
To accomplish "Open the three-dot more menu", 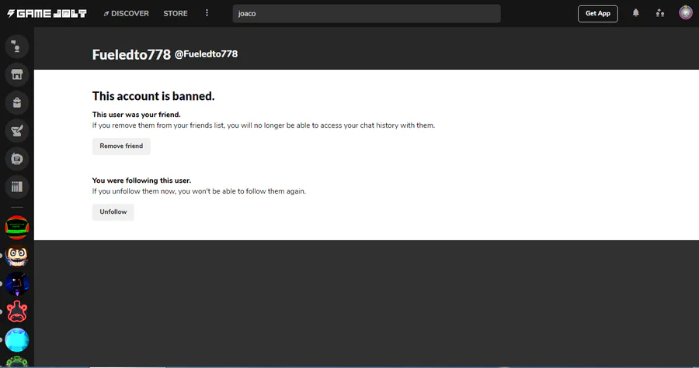I will coord(207,13).
